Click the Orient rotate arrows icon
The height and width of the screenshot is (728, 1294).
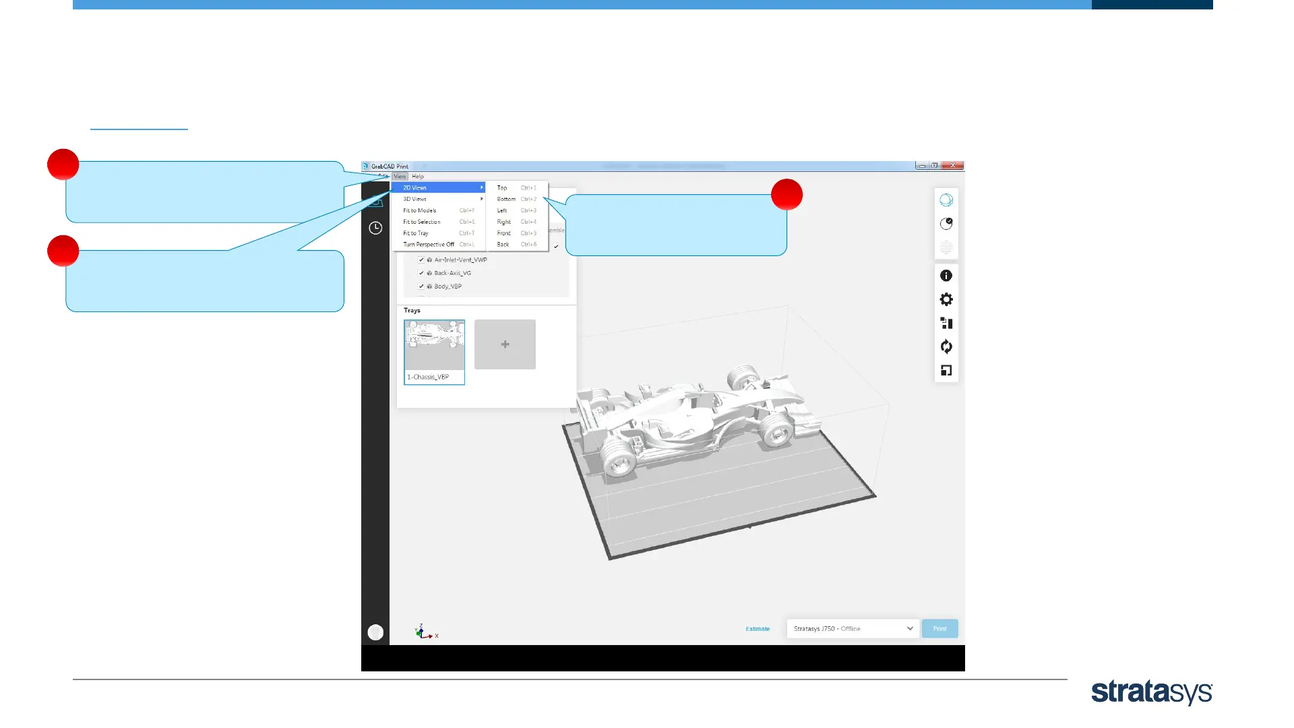point(946,346)
